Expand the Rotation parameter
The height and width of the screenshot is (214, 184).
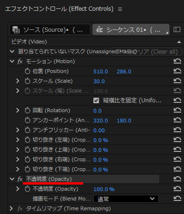(18, 110)
